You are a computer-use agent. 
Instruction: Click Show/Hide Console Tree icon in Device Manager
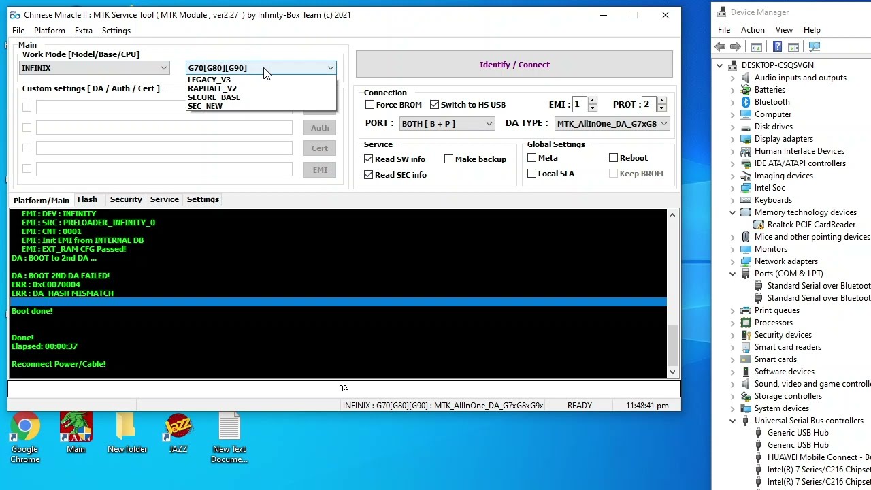click(x=757, y=47)
